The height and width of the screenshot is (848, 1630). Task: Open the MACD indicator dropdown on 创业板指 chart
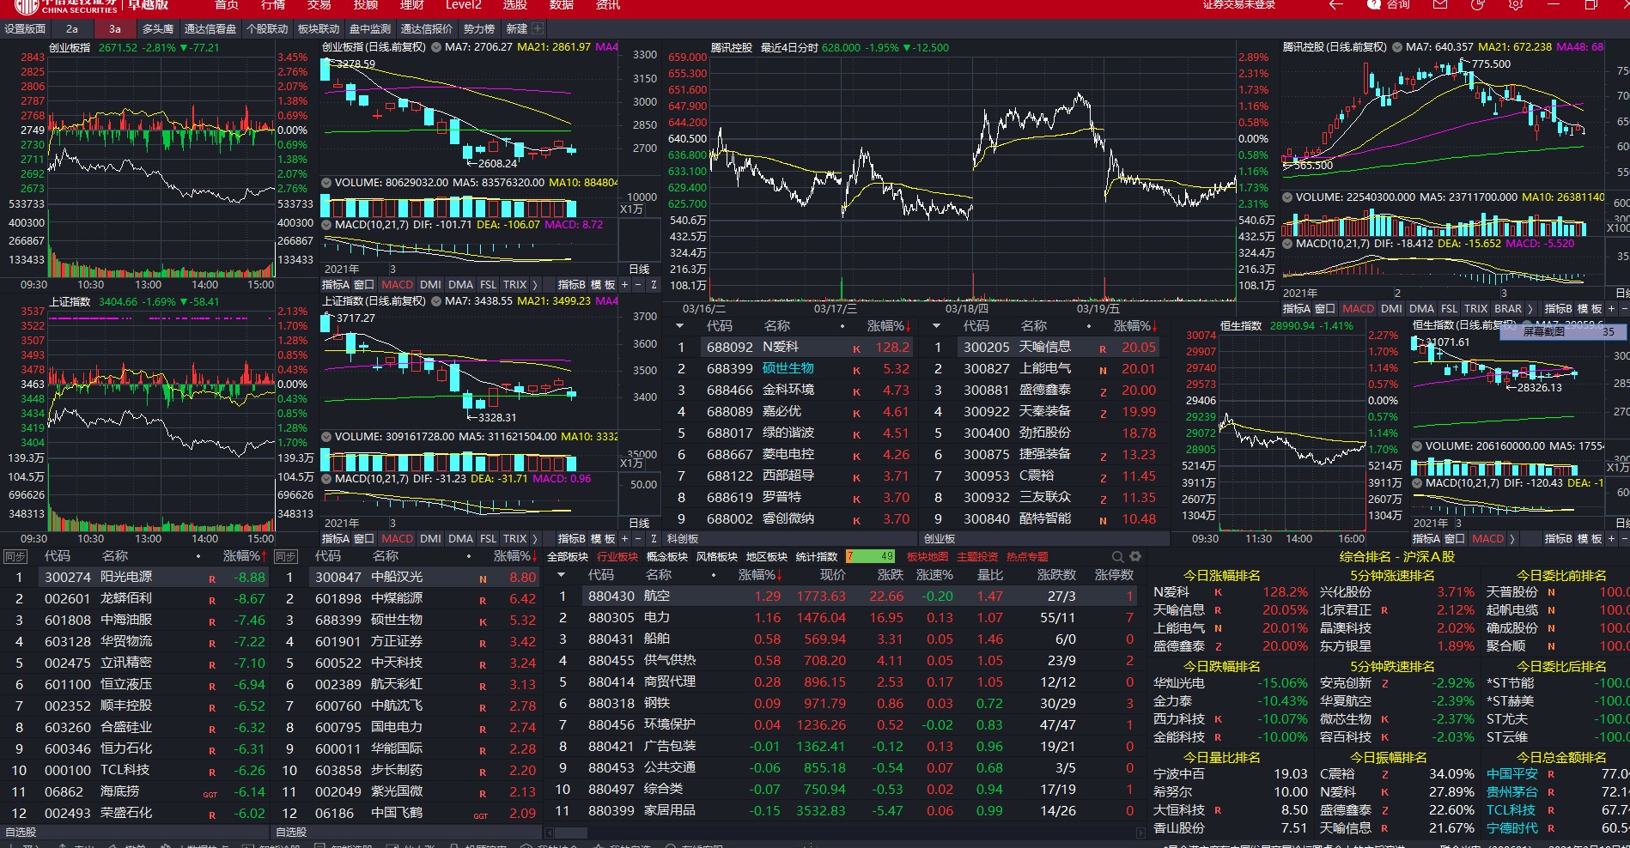(x=326, y=225)
